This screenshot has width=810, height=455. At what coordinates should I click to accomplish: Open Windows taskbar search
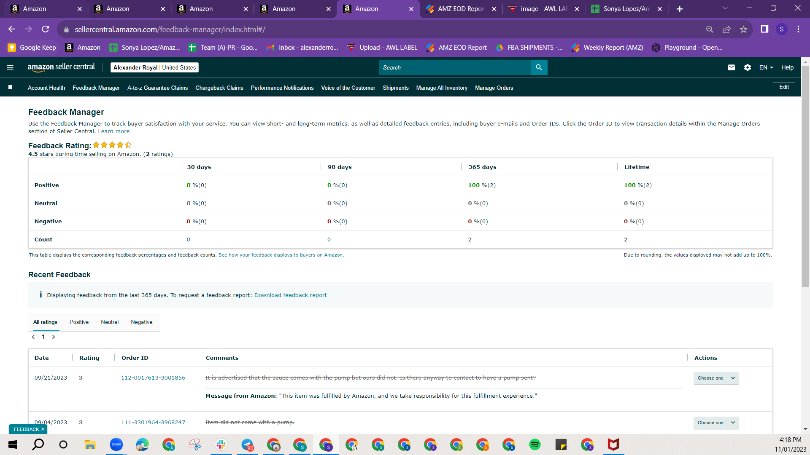38,444
